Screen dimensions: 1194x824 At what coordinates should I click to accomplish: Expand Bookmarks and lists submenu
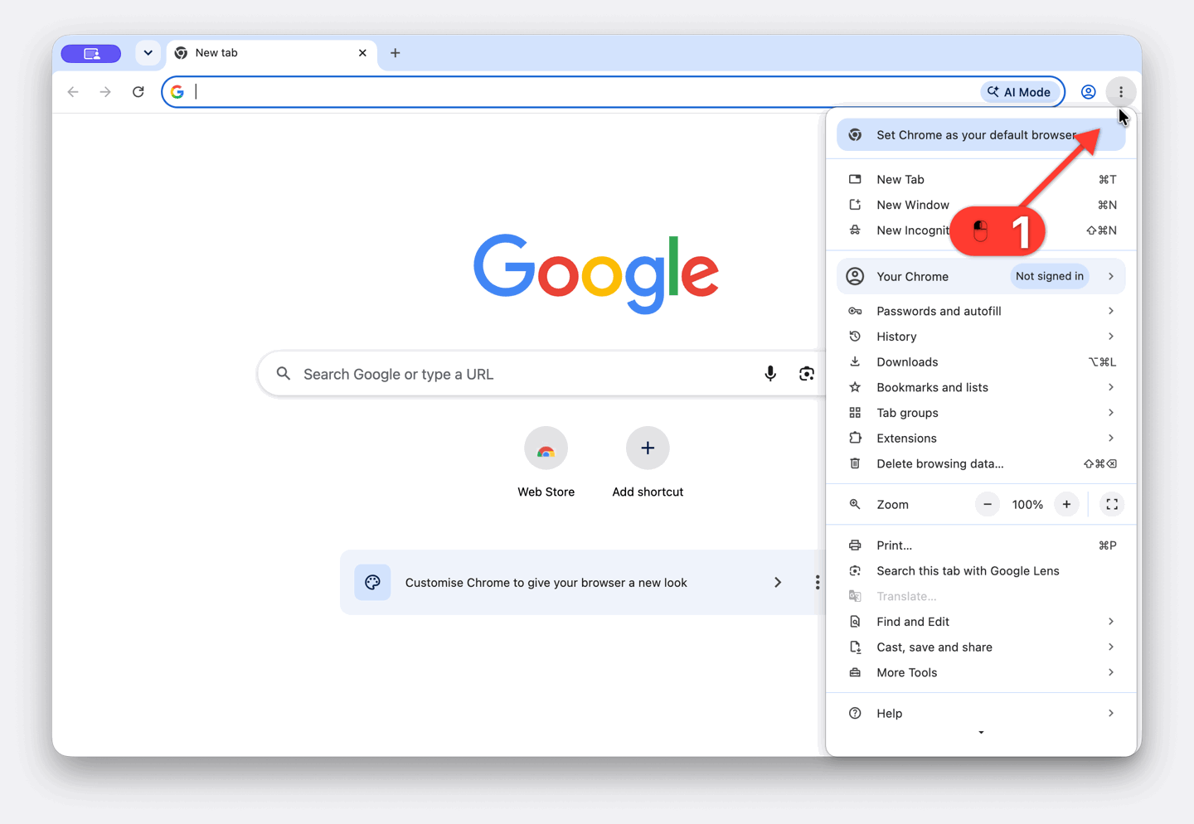pos(981,387)
